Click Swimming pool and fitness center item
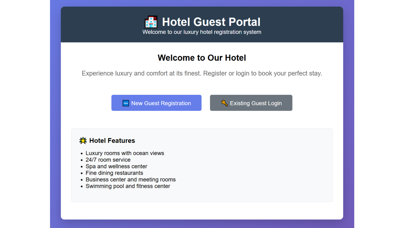Image resolution: width=404 pixels, height=228 pixels. tap(128, 186)
